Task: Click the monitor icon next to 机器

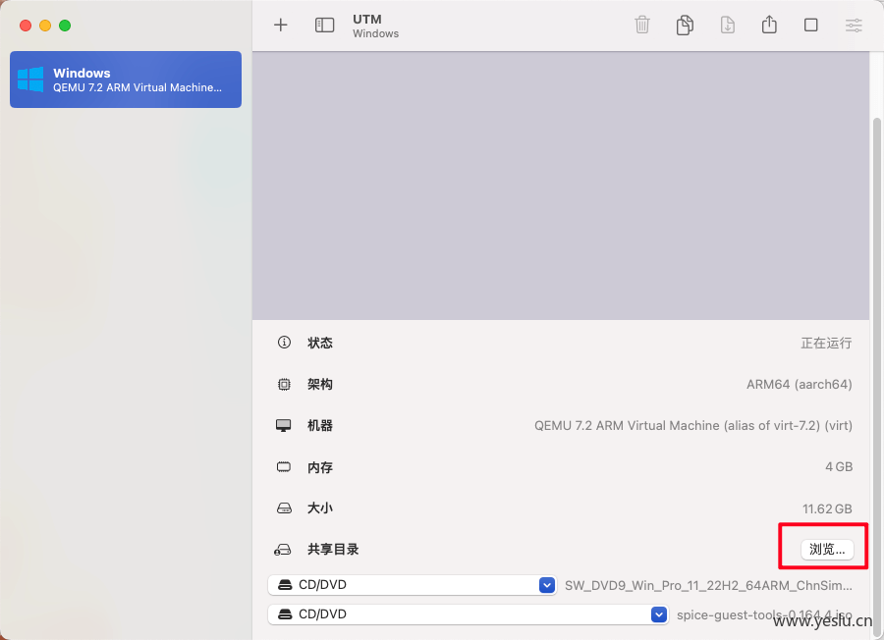Action: tap(284, 425)
